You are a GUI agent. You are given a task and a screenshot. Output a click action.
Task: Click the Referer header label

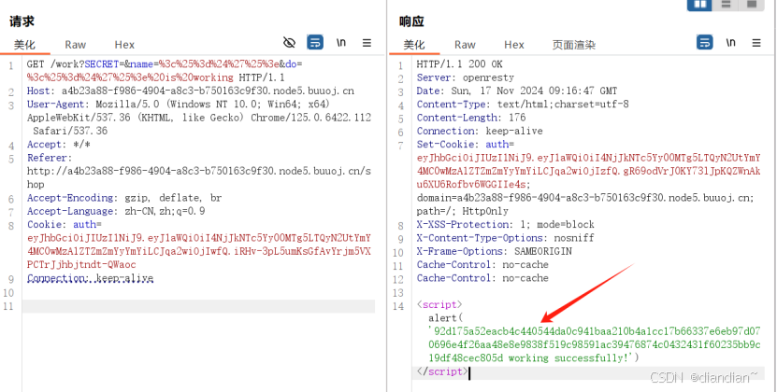tap(50, 158)
